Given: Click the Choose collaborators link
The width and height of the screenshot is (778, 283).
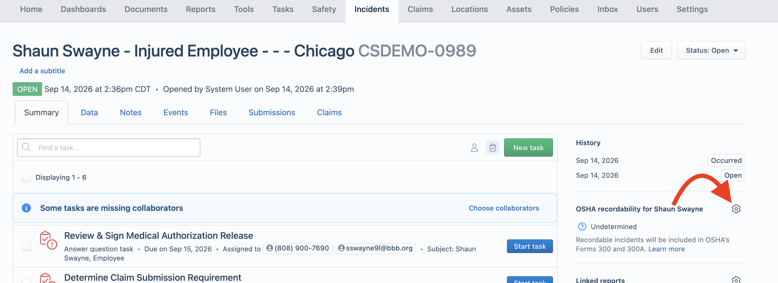Looking at the screenshot, I should 503,208.
